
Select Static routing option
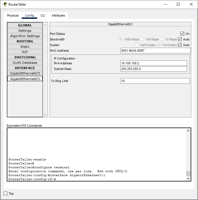[25, 47]
